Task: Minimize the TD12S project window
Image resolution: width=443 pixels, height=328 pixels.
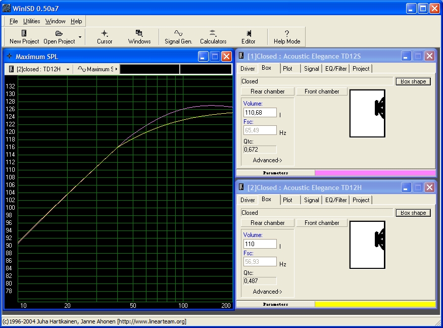Action: click(x=406, y=56)
